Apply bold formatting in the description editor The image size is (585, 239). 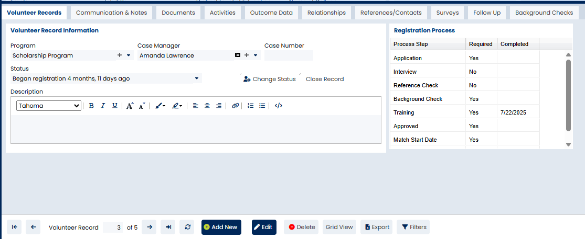click(x=91, y=106)
